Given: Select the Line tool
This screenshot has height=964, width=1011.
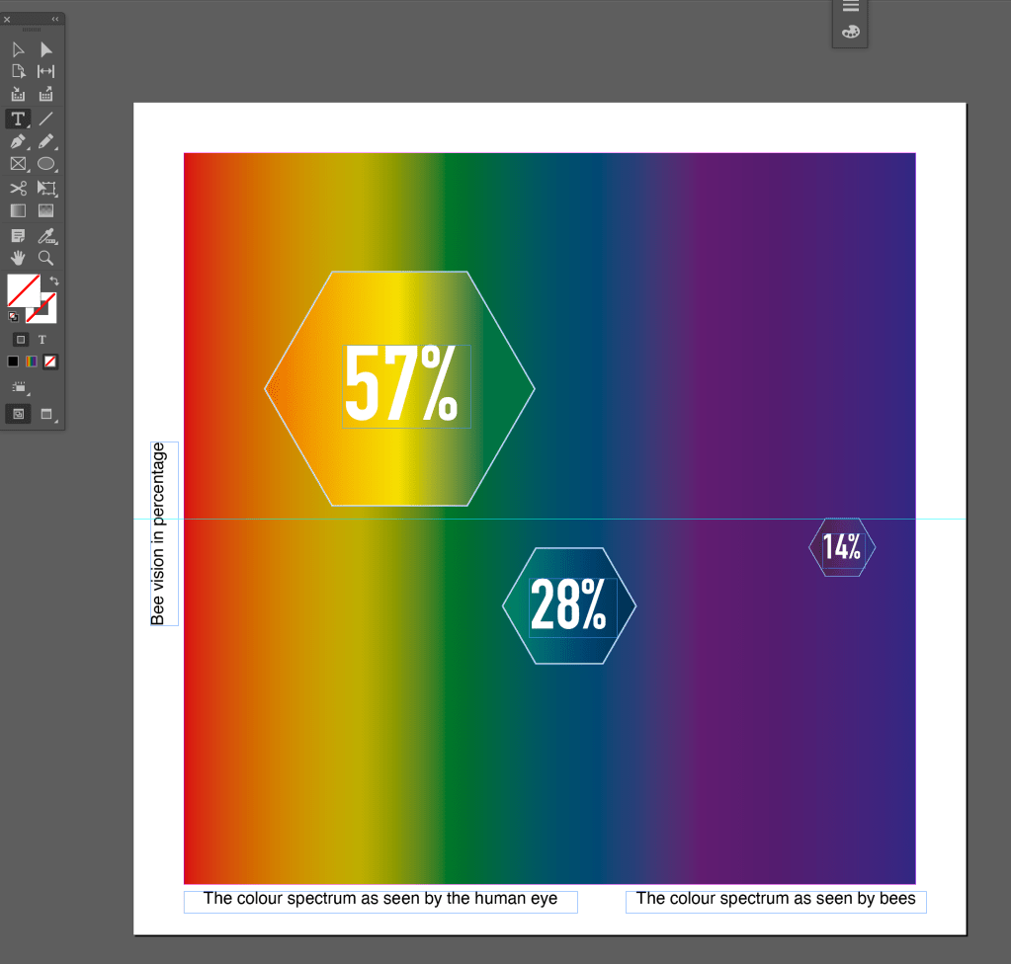Looking at the screenshot, I should point(45,120).
